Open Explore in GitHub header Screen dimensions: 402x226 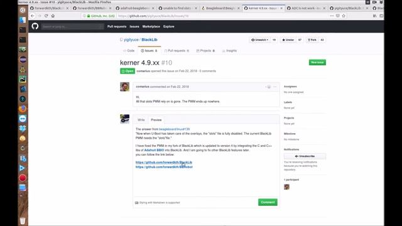[169, 26]
